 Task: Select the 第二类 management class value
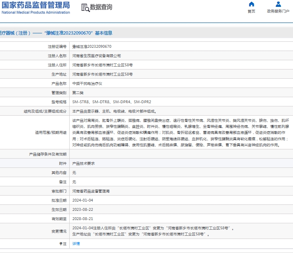[78, 93]
